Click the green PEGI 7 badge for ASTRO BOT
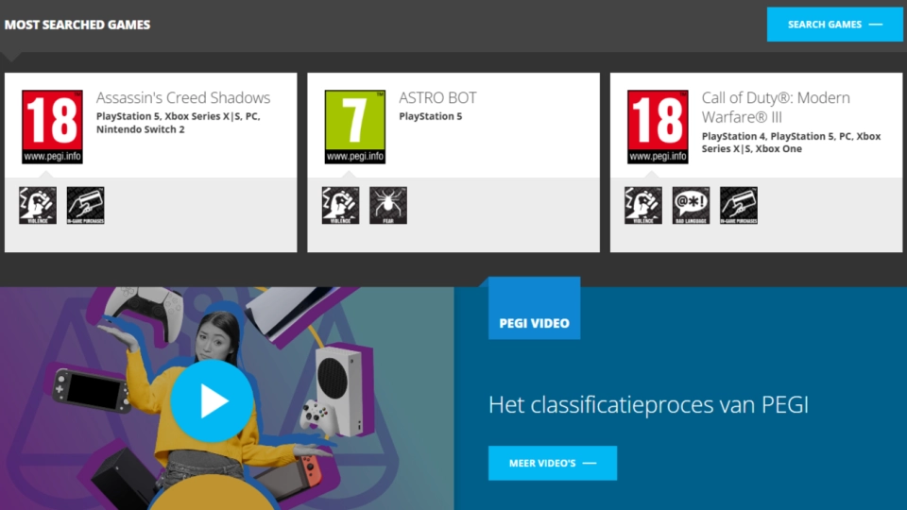This screenshot has width=907, height=510. pos(354,127)
